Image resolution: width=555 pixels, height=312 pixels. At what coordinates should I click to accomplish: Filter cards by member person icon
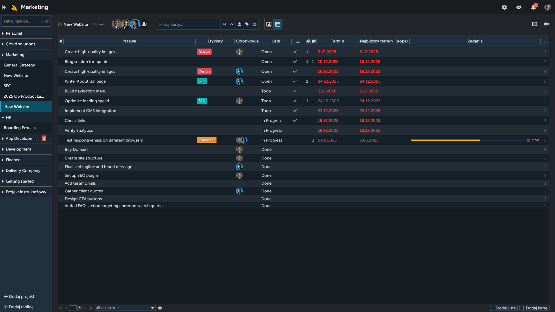click(x=239, y=24)
